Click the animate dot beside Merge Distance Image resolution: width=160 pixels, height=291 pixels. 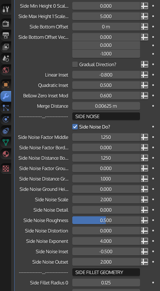[x=153, y=106]
